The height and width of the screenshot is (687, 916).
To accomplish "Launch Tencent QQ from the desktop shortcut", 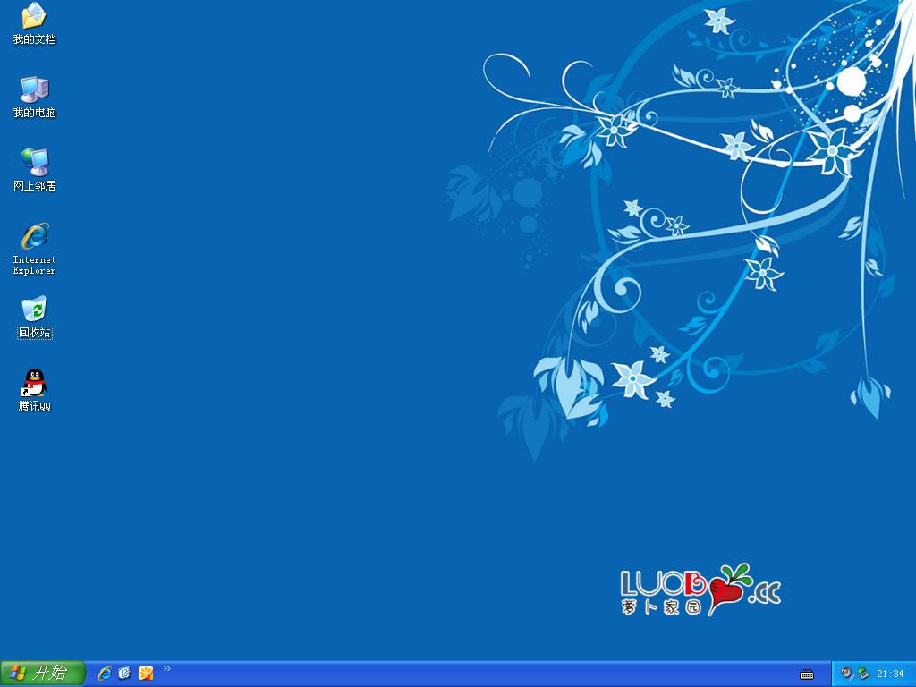I will 34,385.
